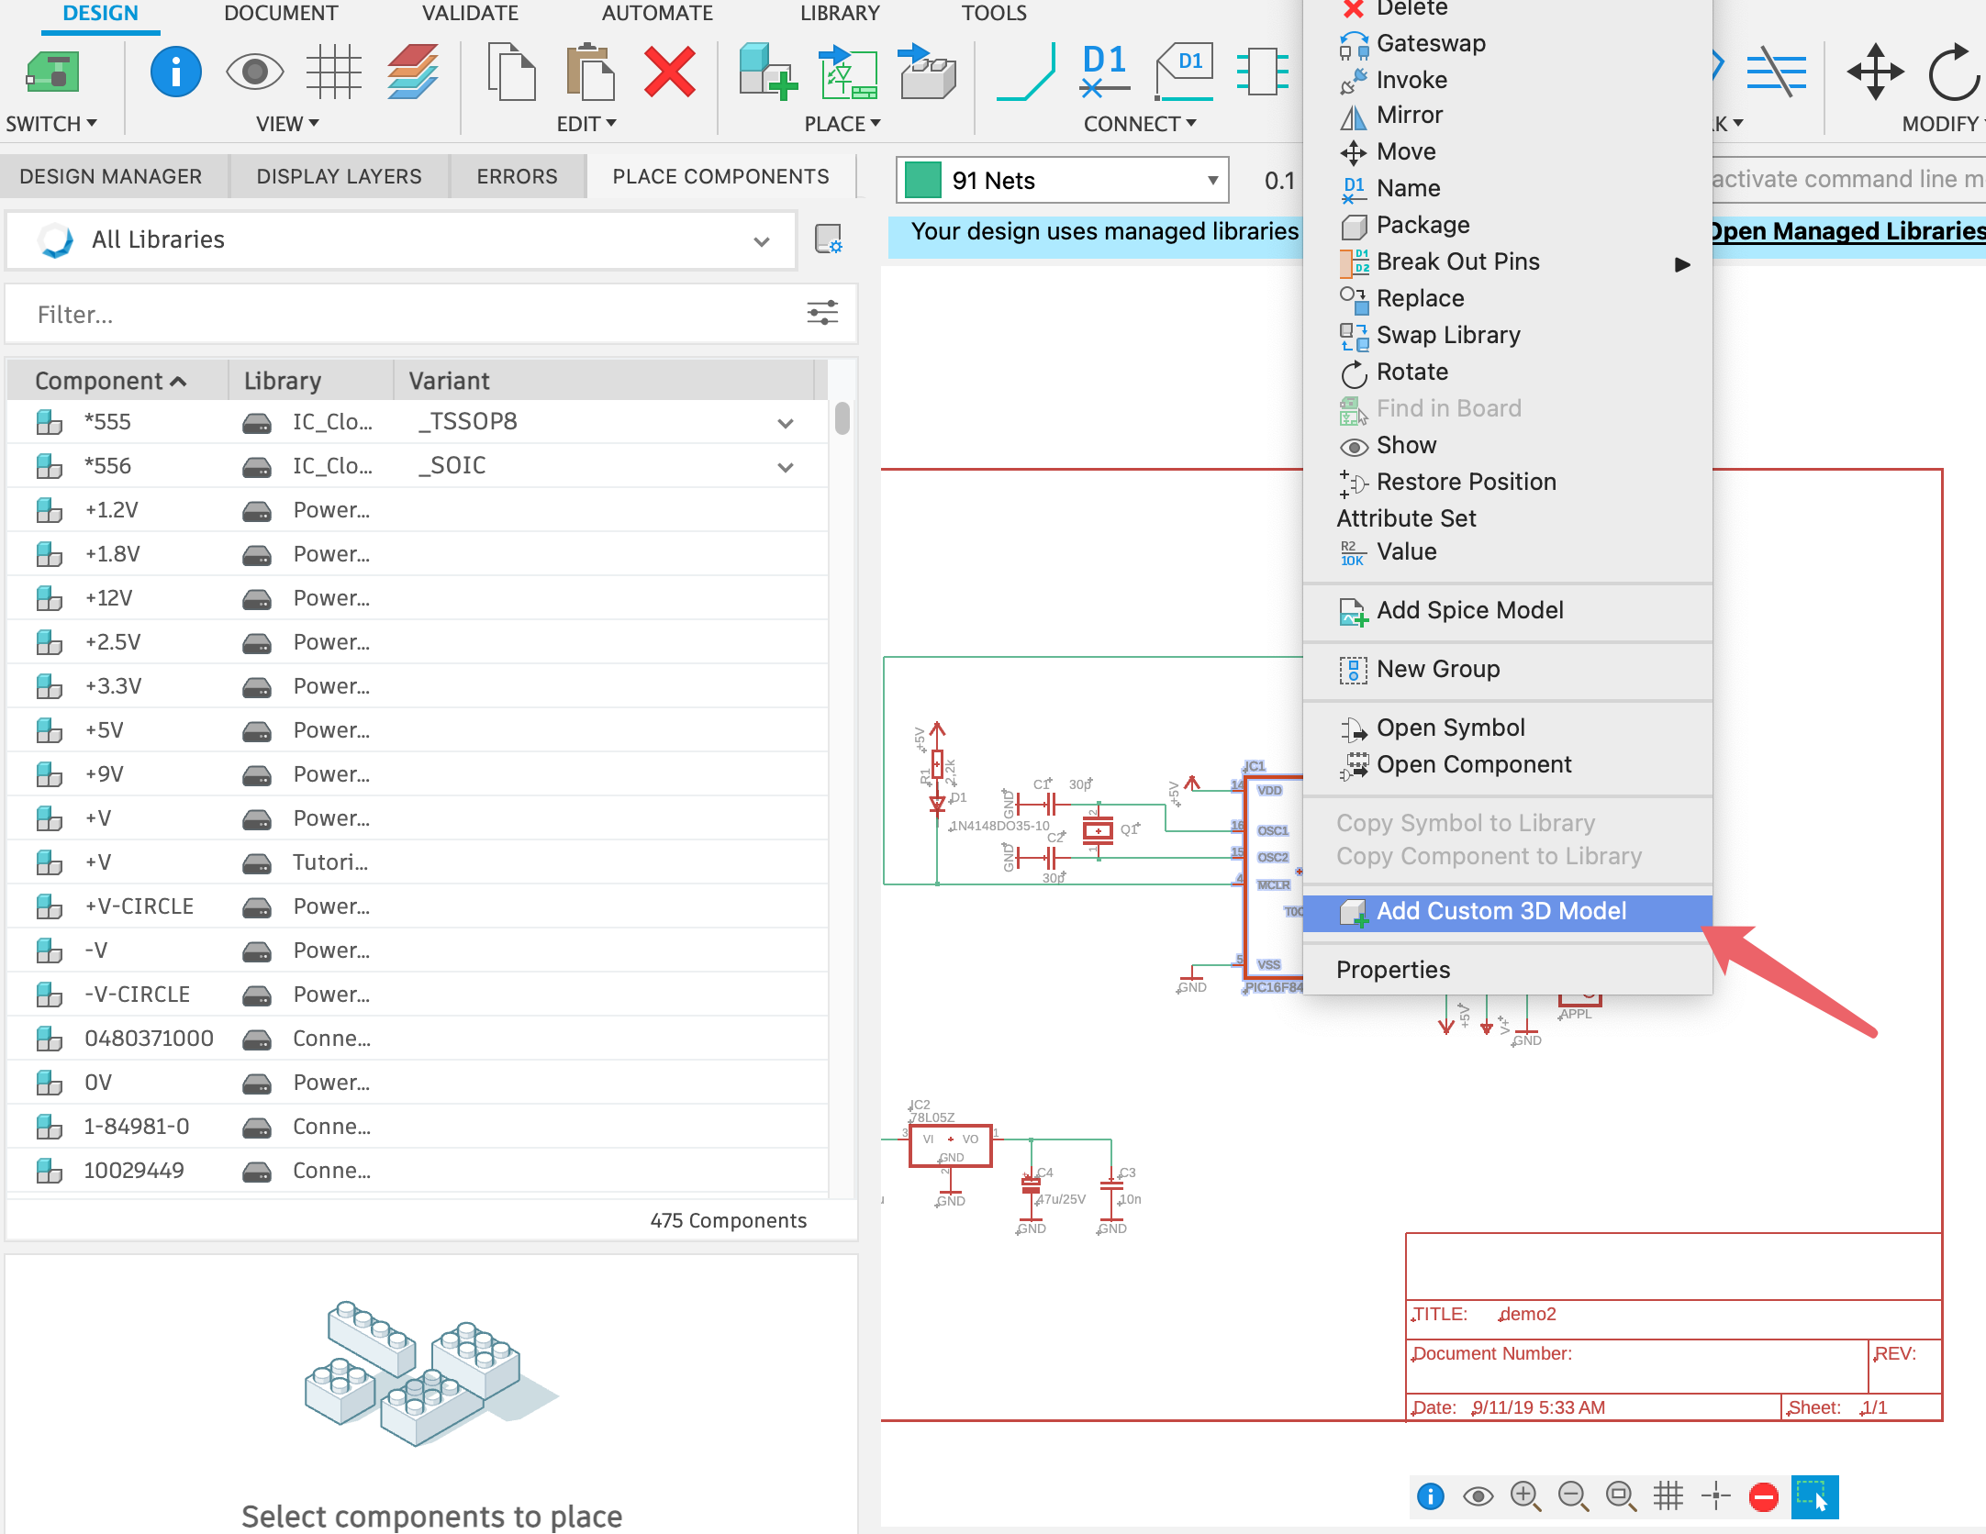Click the green Nets color swatch
Viewport: 1986px width, 1534px height.
(x=922, y=180)
